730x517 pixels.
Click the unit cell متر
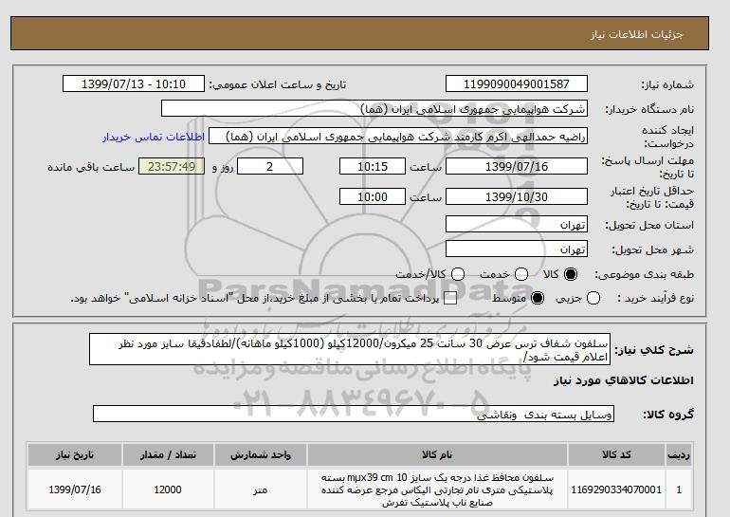pos(261,489)
